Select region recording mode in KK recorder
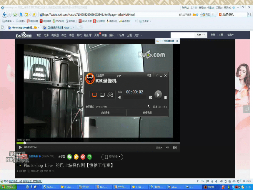This screenshot has height=190, width=253. [x=102, y=95]
